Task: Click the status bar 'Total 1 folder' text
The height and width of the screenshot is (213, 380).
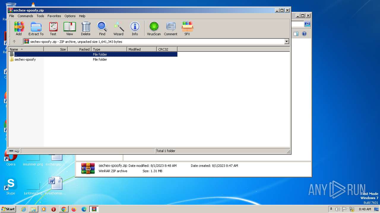Action: [x=166, y=151]
